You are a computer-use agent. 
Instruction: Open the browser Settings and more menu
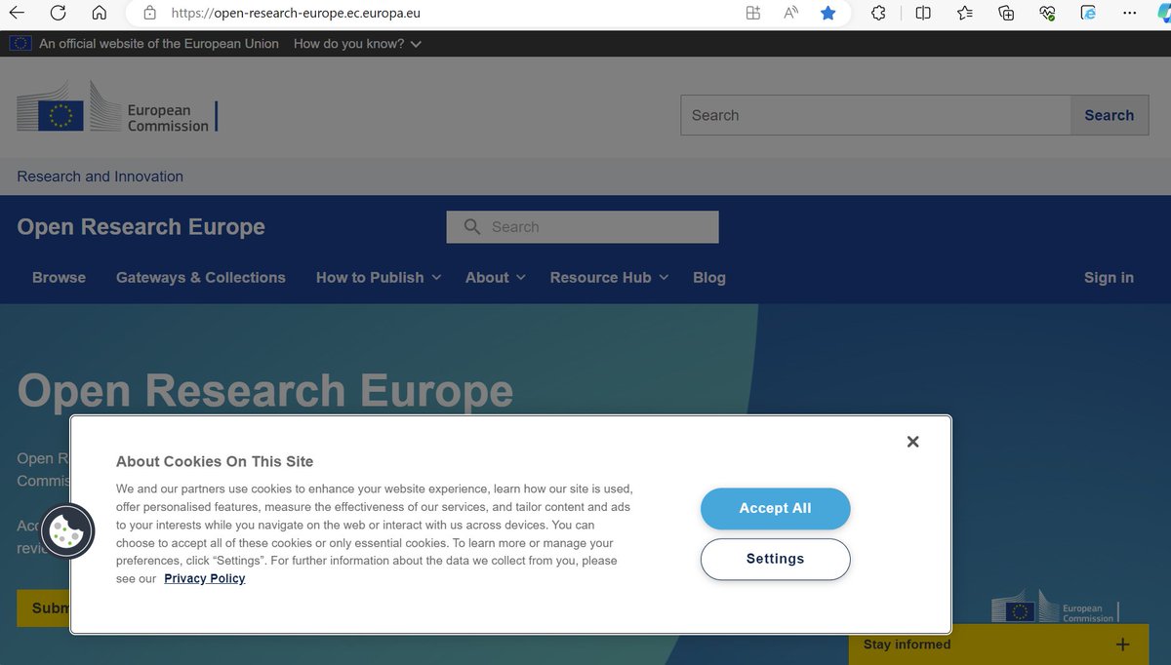point(1131,14)
